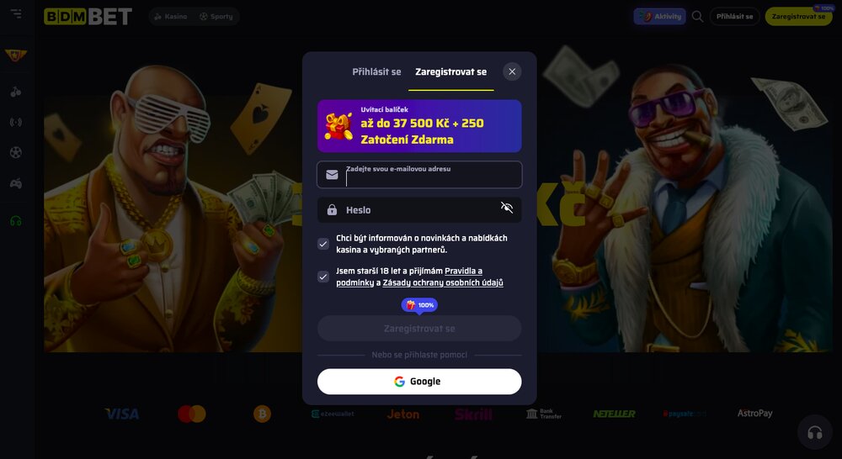Viewport: 842px width, 459px height.
Task: Uncheck the news and offers checkbox
Action: 323,244
